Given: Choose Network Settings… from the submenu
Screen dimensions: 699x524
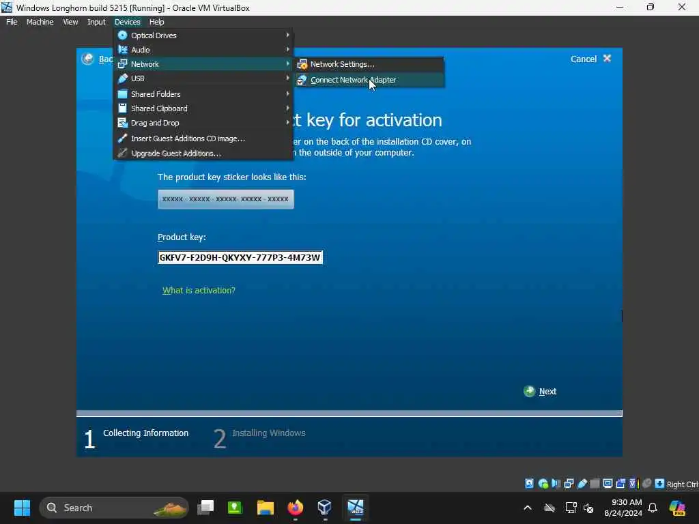Looking at the screenshot, I should coord(369,64).
